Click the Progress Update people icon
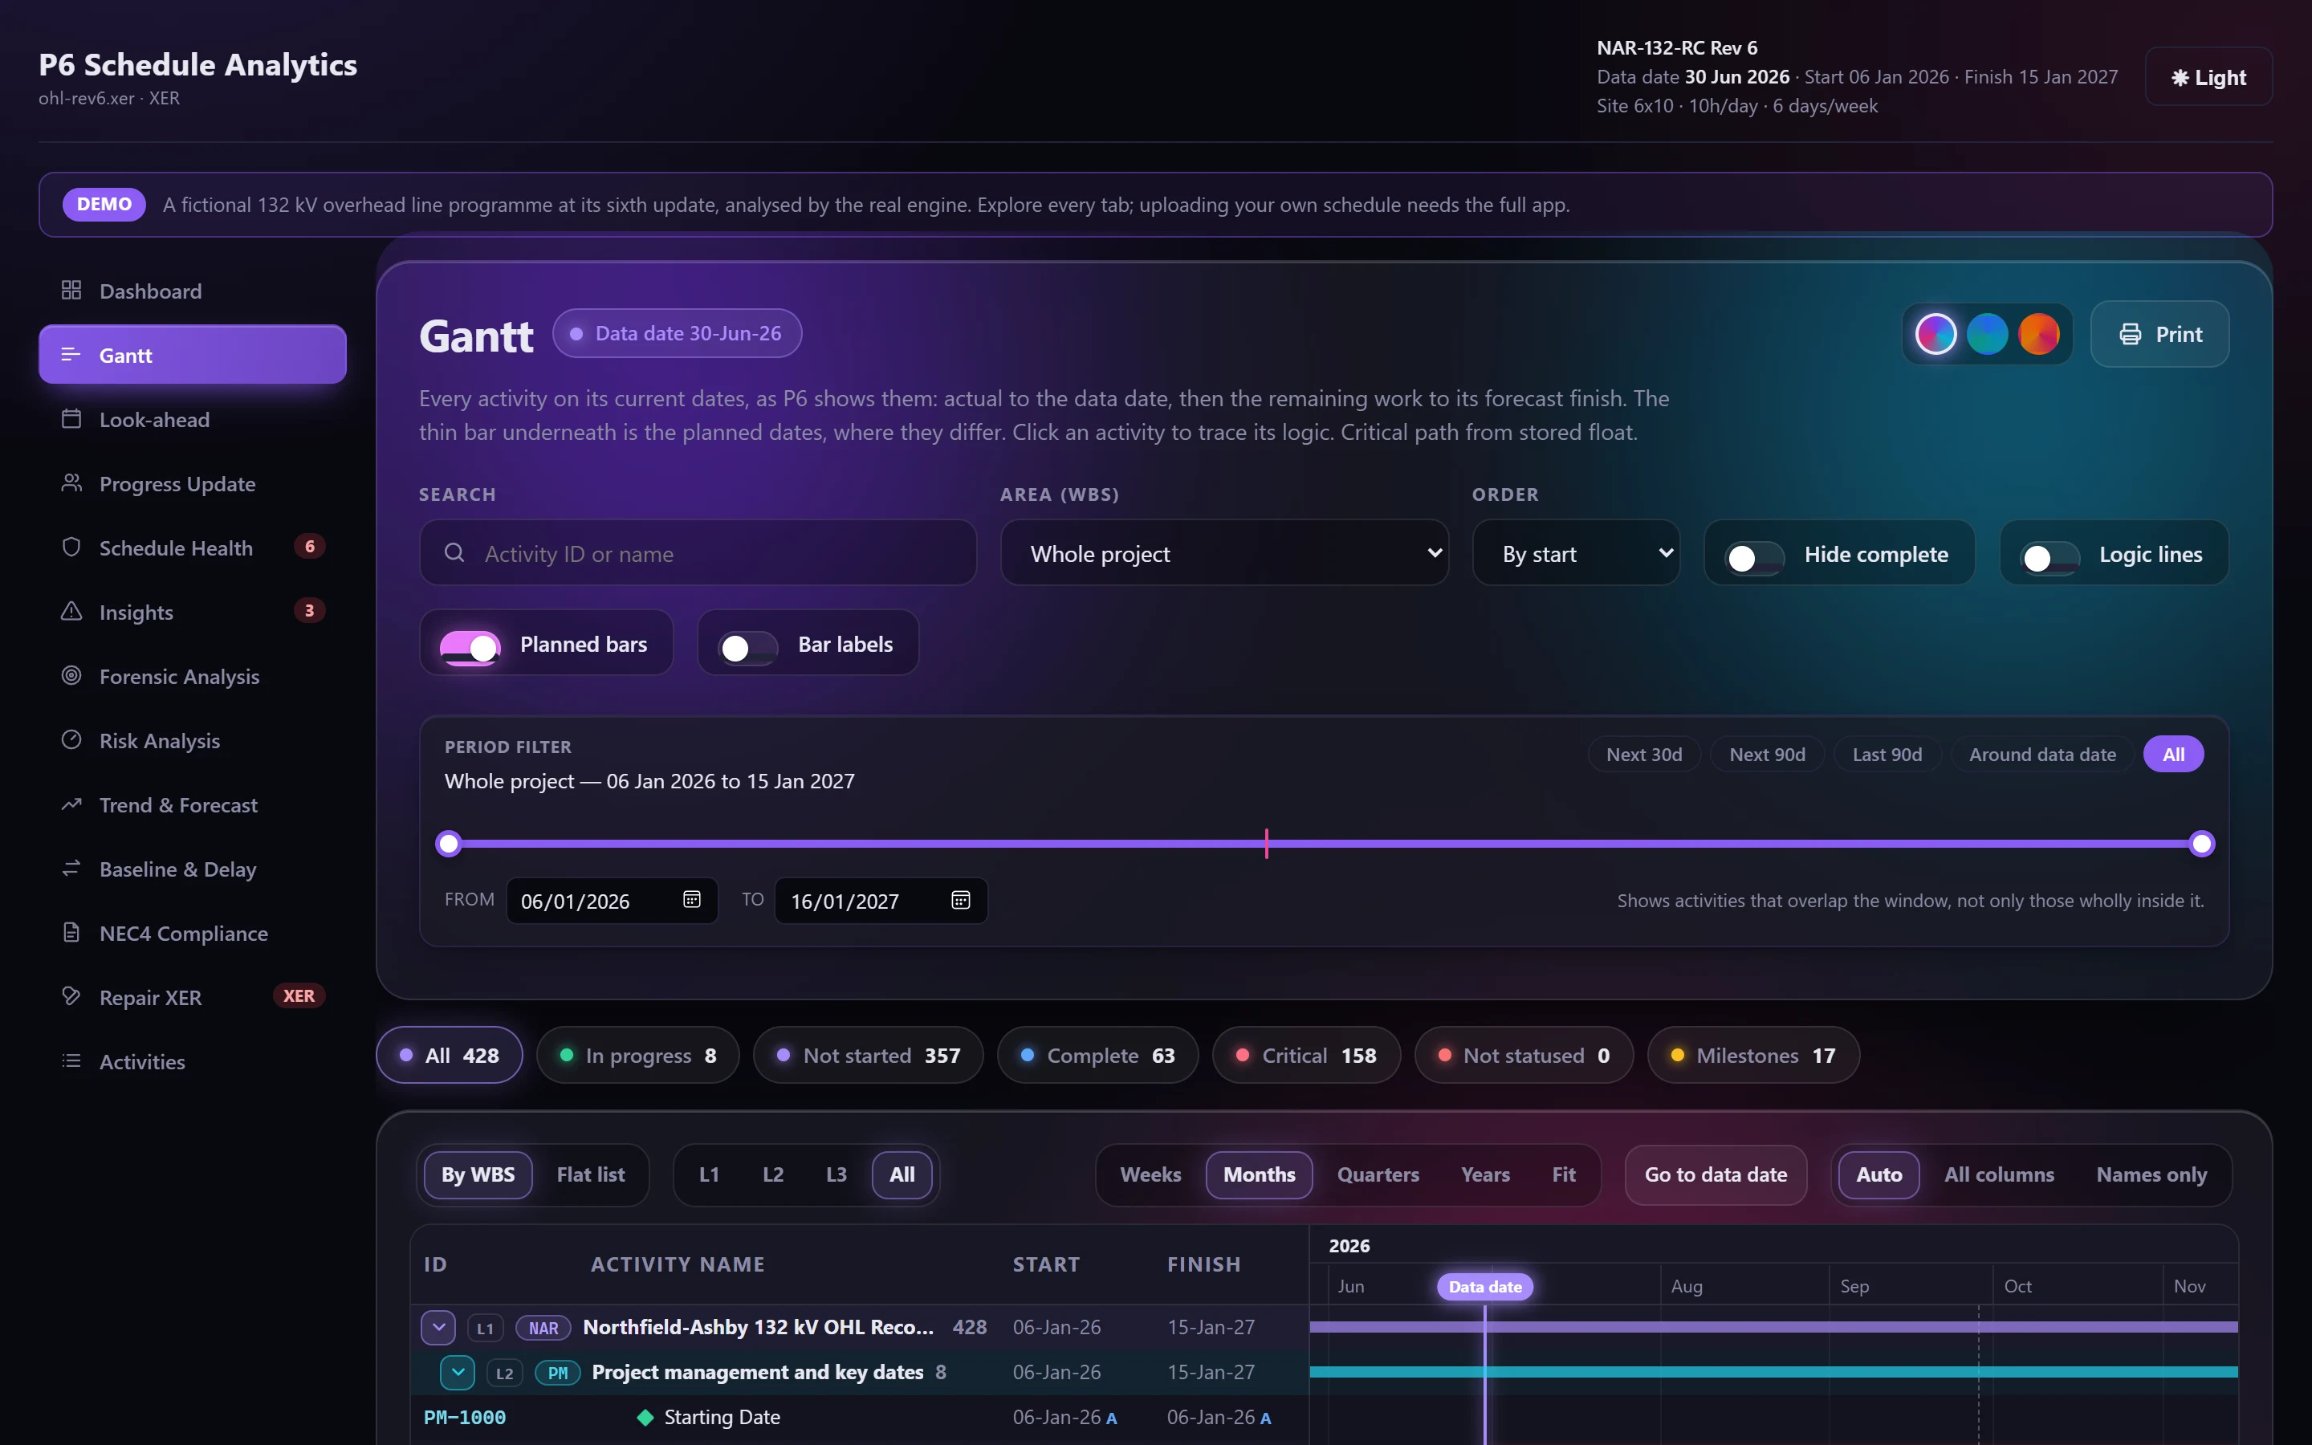Viewport: 2312px width, 1445px height. click(x=71, y=482)
